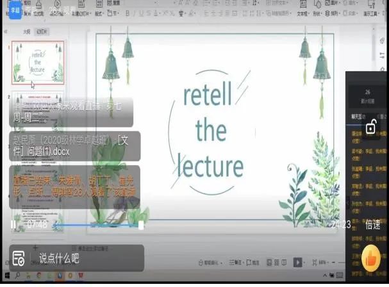Toggle the 备注 notes pane
389x287 pixels.
pos(235,262)
